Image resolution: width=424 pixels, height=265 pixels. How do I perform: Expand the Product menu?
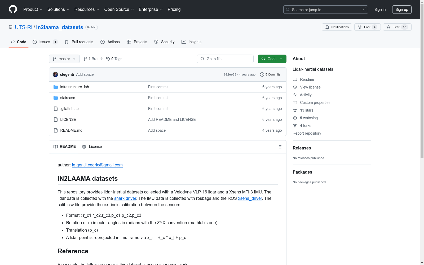(33, 10)
